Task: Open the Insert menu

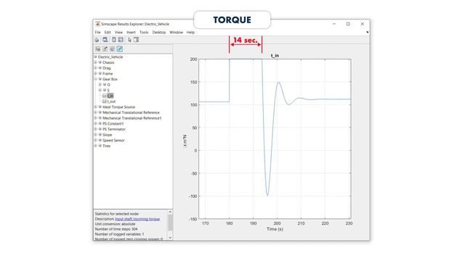Action: (x=131, y=32)
